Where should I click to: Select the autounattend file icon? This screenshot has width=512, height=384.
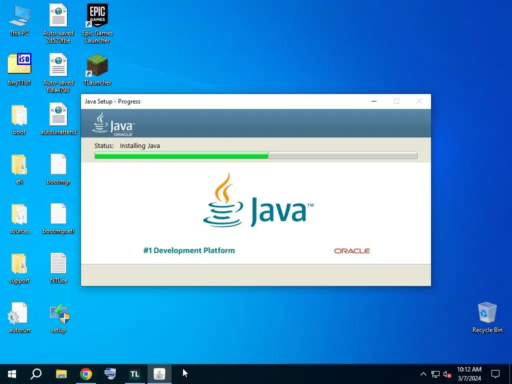click(58, 119)
